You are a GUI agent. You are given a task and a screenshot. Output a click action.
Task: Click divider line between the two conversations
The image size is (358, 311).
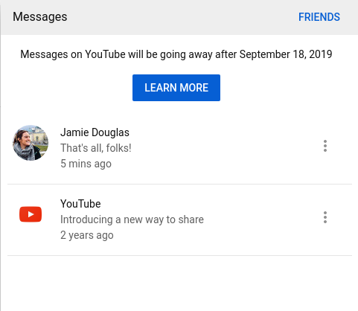[x=179, y=185]
